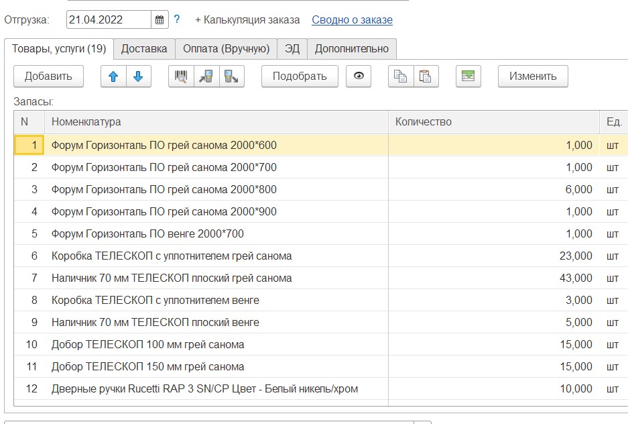The height and width of the screenshot is (424, 628).
Task: Move row down with blue down arrow
Action: point(138,76)
